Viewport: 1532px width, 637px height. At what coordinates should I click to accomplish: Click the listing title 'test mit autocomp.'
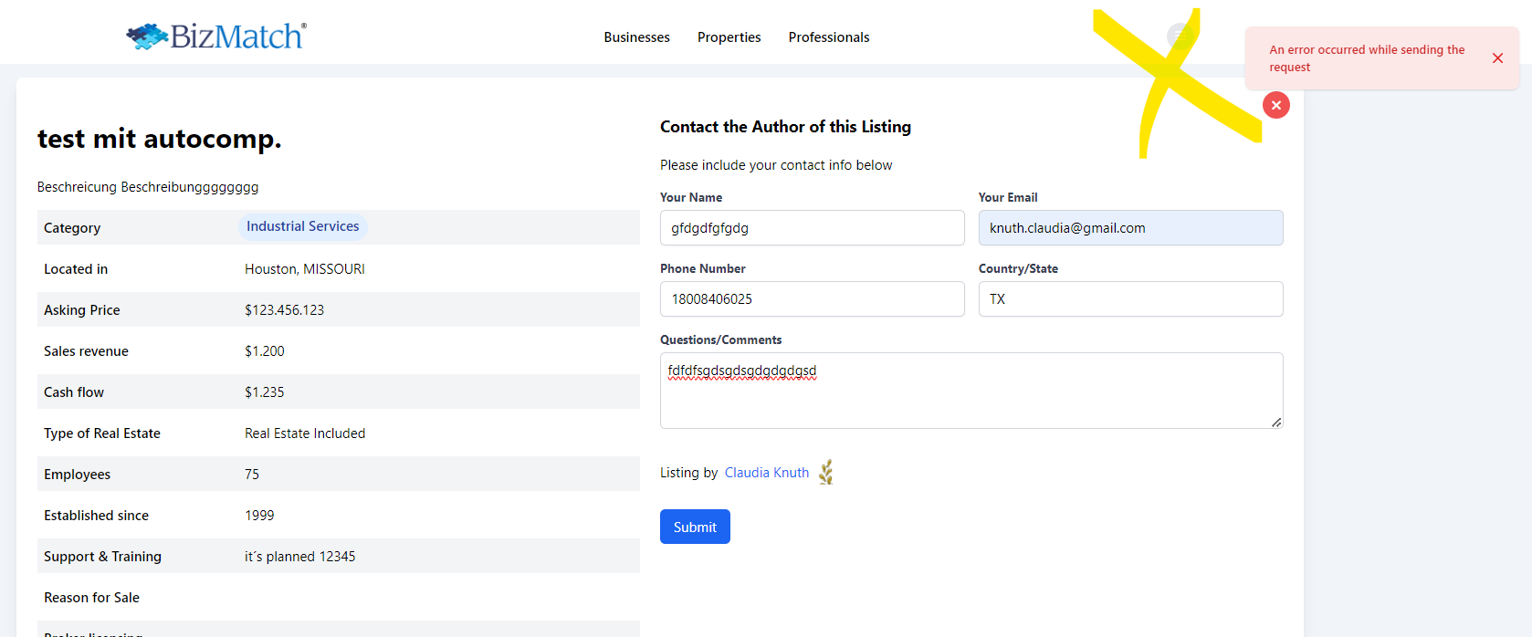tap(159, 139)
